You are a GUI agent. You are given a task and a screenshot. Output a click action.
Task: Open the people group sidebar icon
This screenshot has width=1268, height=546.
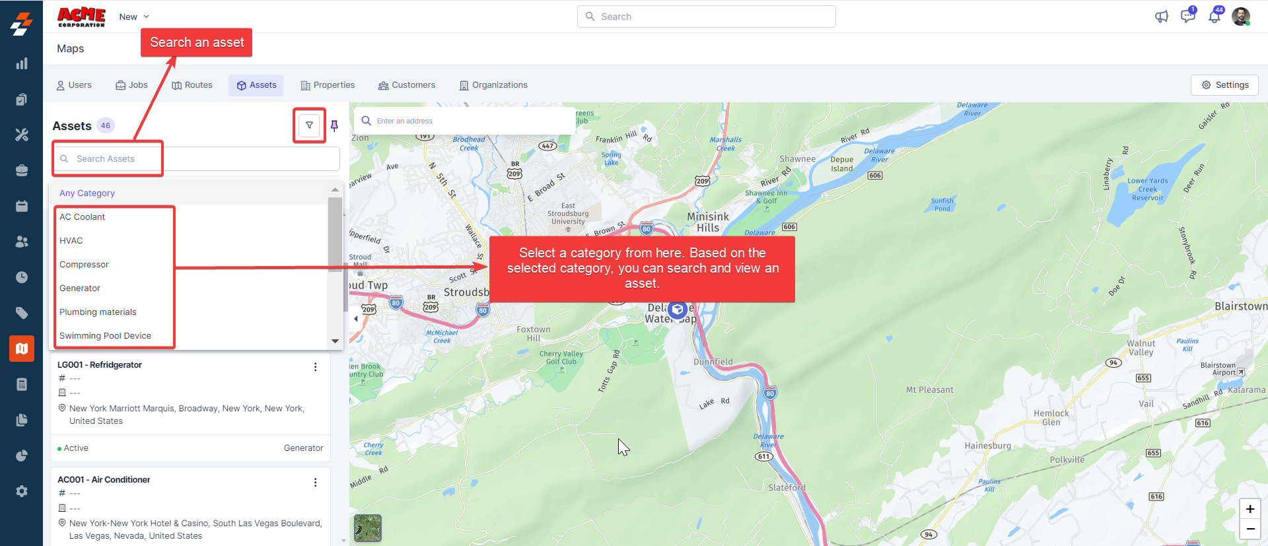[x=22, y=242]
